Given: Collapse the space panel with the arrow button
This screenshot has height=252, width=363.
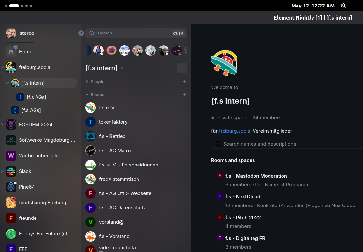Looking at the screenshot, I should point(81,33).
